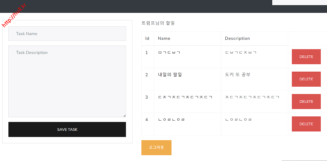
Task: Click the name cell in row 3
Action: (x=185, y=97)
